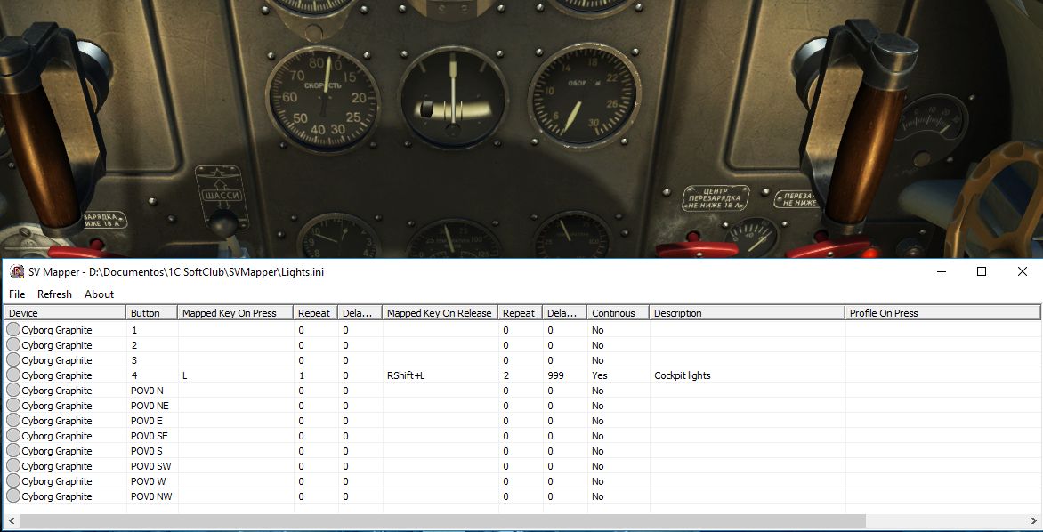Click status circle for button 4 row

click(x=13, y=375)
